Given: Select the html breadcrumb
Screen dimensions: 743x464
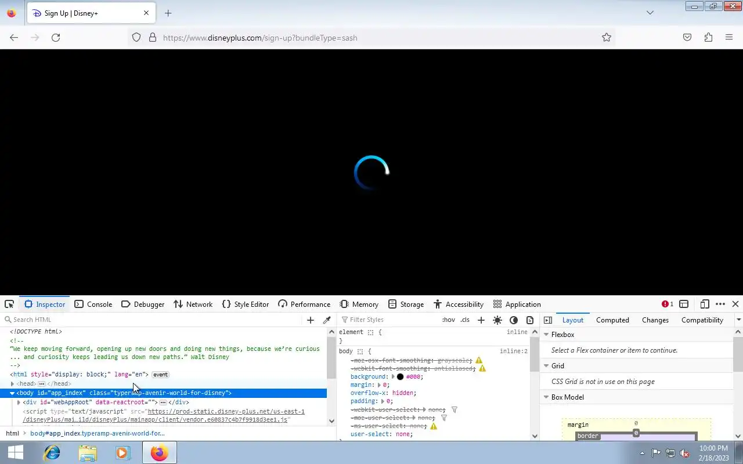Looking at the screenshot, I should pyautogui.click(x=12, y=433).
